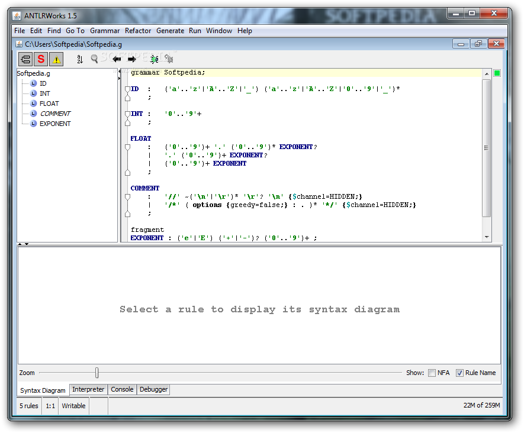Open the Generate menu
Screen dimensions: 524x433
tap(170, 31)
